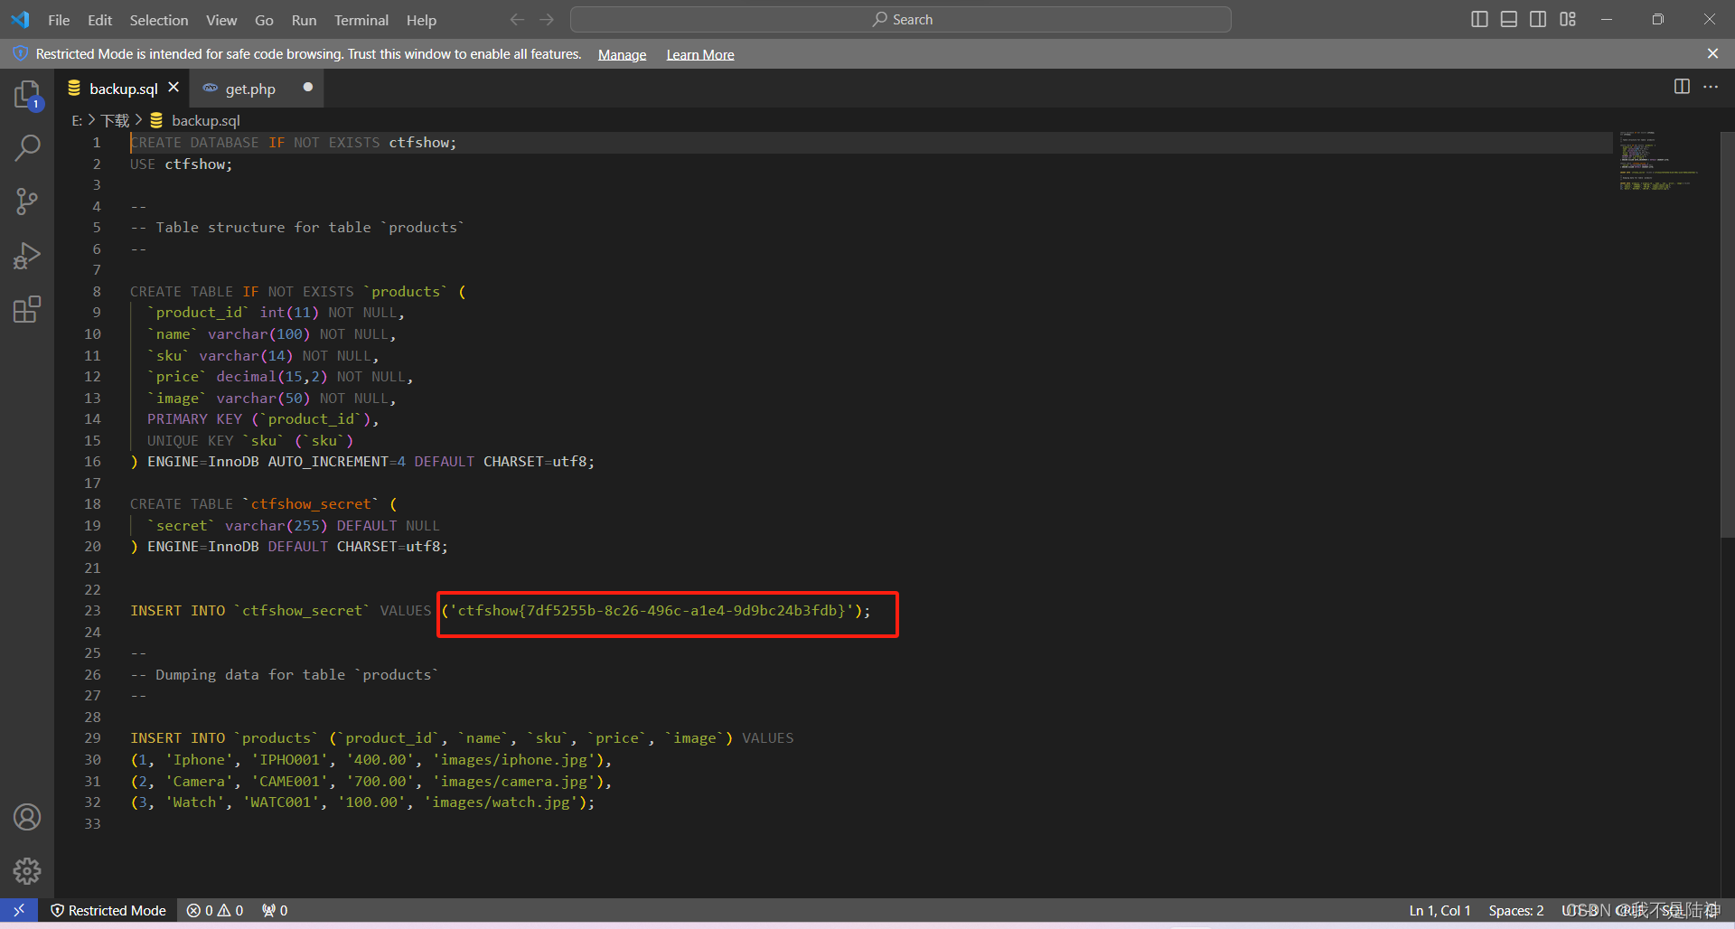Open the Help menu

click(x=421, y=20)
